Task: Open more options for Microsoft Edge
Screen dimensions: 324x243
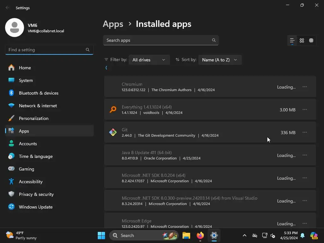Action: pyautogui.click(x=305, y=223)
